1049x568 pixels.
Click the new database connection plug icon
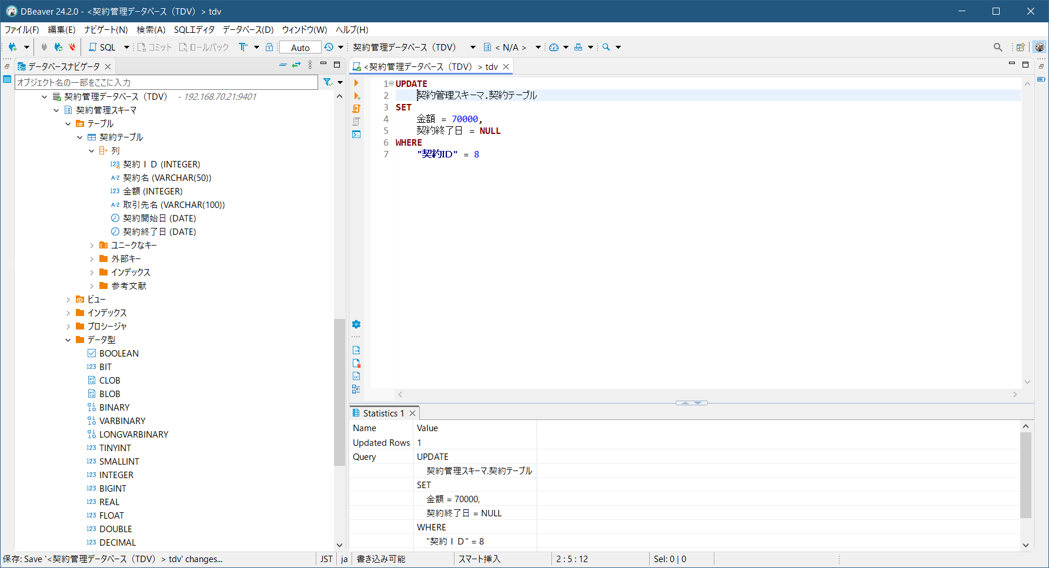[12, 47]
